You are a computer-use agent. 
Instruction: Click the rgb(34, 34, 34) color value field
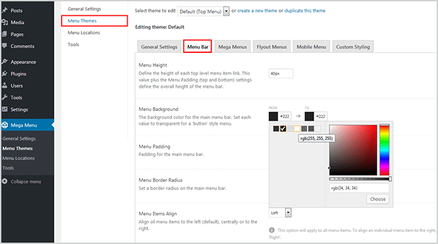coord(359,188)
